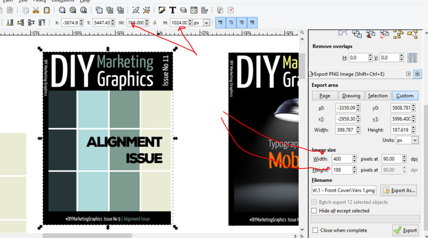Open the Text and Font dialog icon
428x238 pixels.
coord(173,10)
